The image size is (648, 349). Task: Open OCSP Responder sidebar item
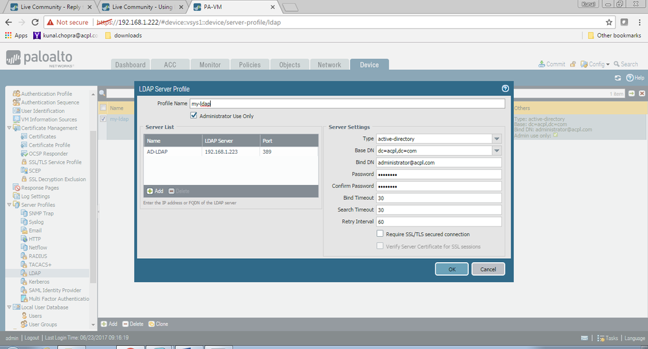pos(48,153)
